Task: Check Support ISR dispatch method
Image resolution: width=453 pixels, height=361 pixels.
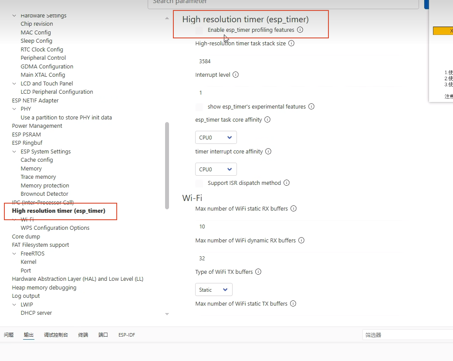Action: click(x=199, y=184)
